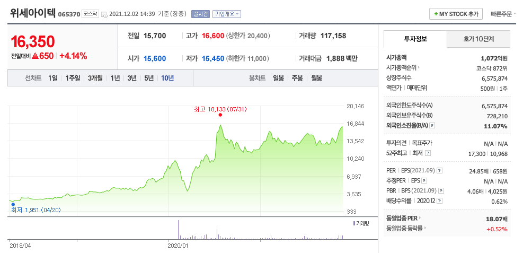Click the 거래량 legend marker

click(354, 223)
